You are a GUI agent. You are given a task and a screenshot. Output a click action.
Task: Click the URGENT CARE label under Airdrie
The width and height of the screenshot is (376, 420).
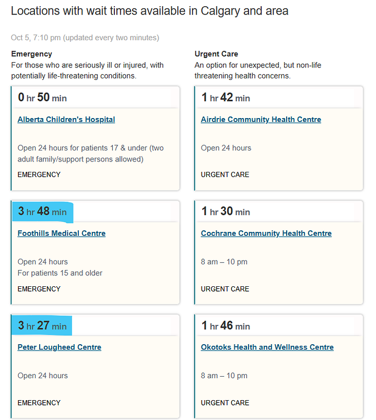pos(225,174)
